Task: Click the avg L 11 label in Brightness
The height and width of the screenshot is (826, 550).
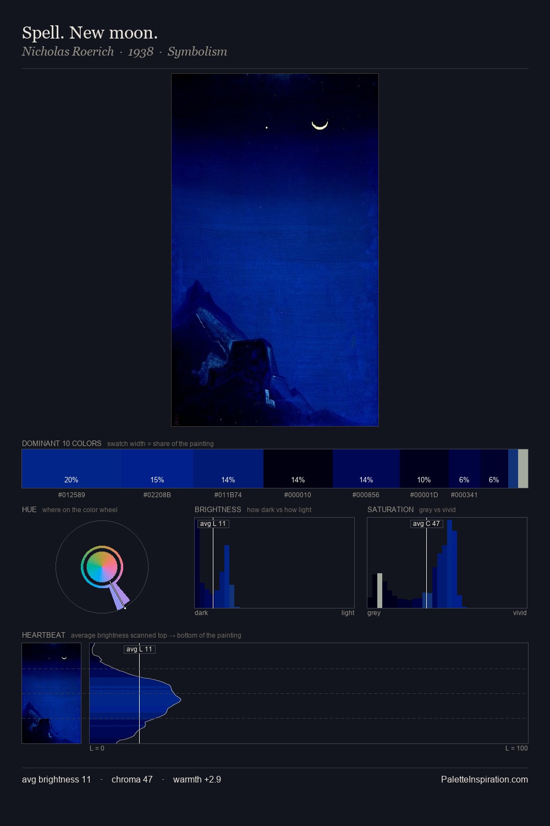Action: coord(213,524)
